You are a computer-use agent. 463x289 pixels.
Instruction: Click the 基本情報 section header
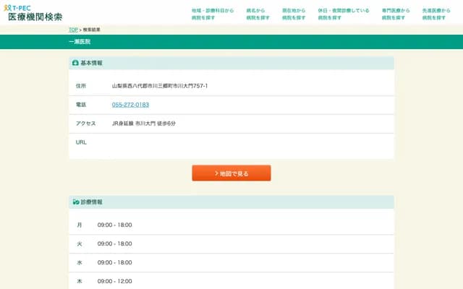(x=91, y=64)
